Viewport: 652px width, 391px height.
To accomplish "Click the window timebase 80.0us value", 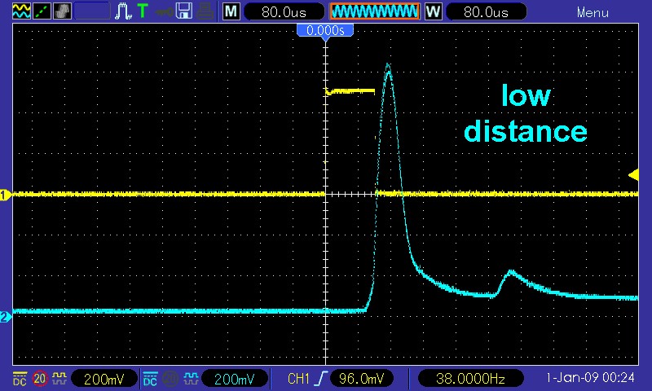I will pyautogui.click(x=486, y=12).
